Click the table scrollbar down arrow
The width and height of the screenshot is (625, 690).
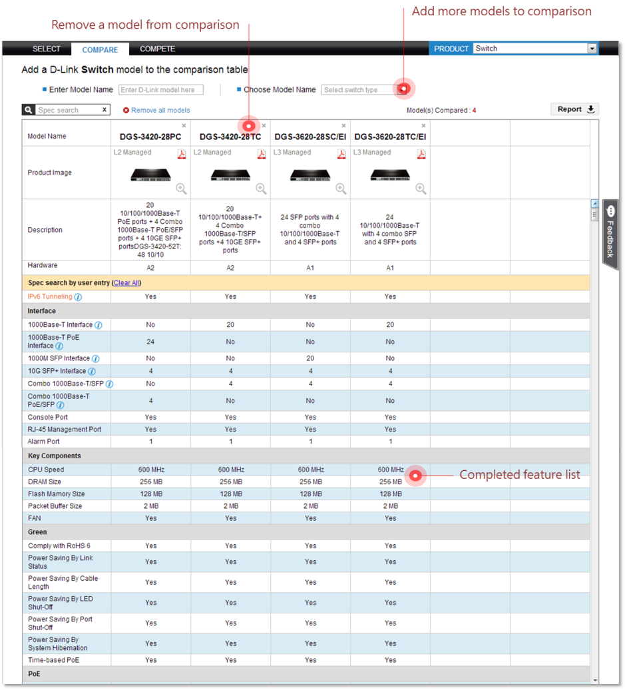[594, 680]
